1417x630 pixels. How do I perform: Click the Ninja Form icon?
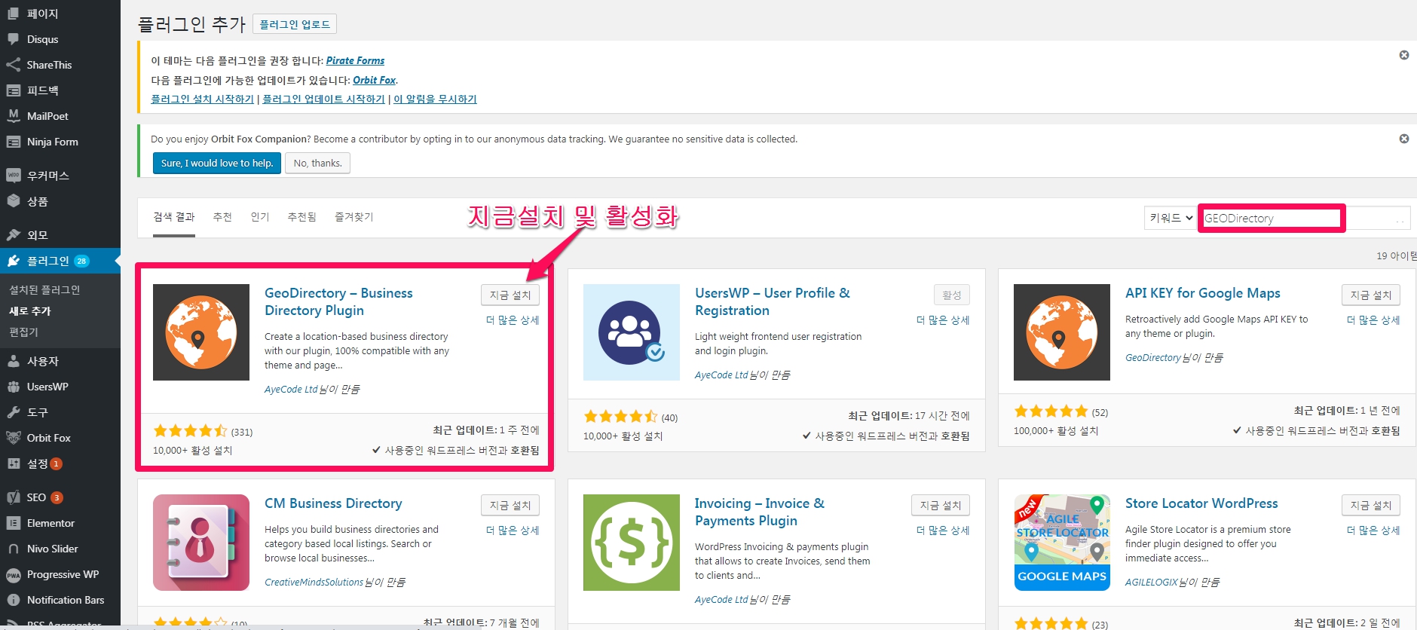click(x=13, y=142)
